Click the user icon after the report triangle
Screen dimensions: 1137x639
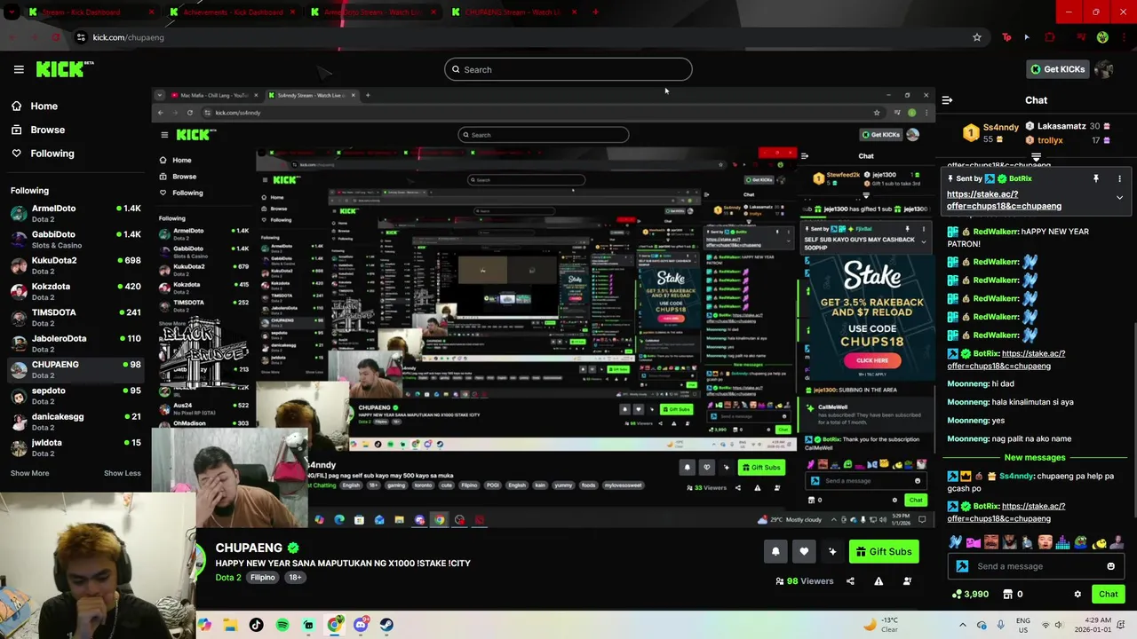[907, 581]
